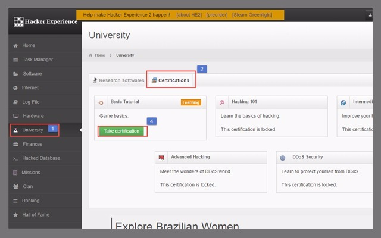Click the Hardware monitor icon
The image size is (381, 238).
point(16,116)
